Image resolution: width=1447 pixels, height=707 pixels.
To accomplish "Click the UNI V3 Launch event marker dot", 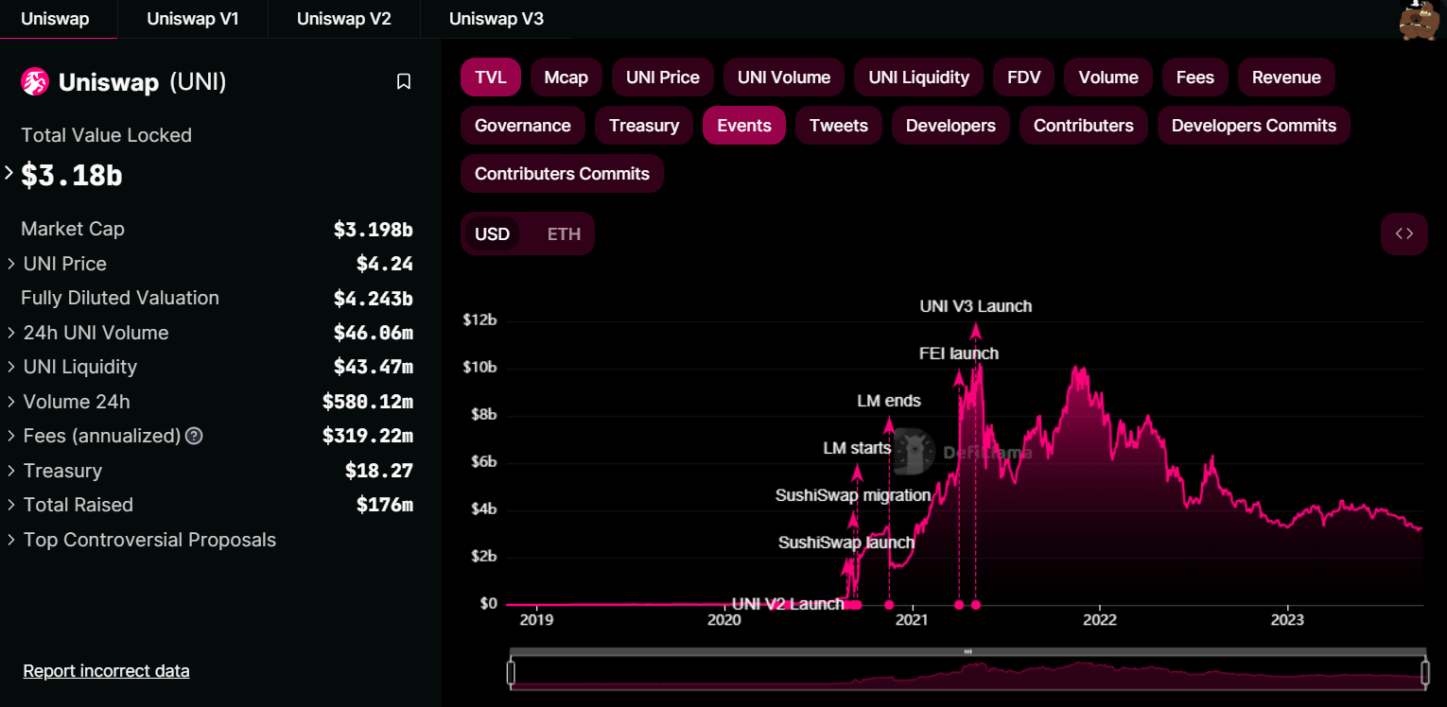I will click(x=976, y=605).
